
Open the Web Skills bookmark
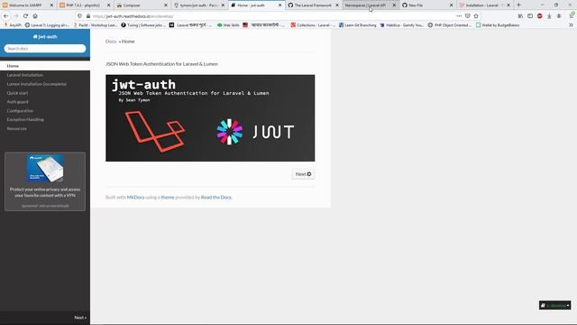pos(228,25)
